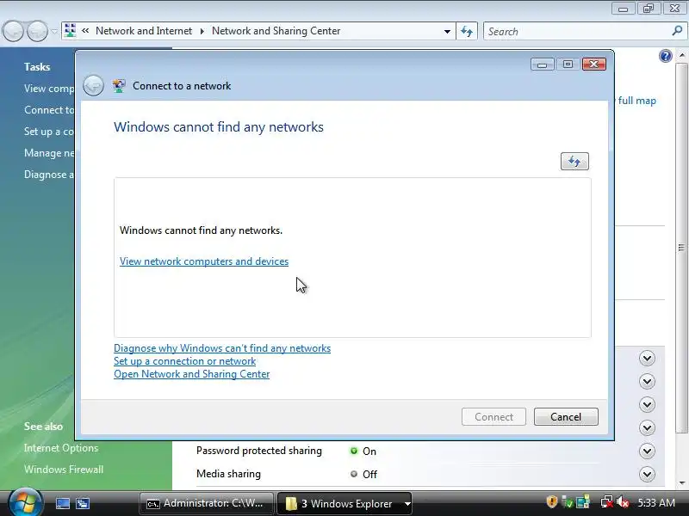Close the Connect to a network dialog
The height and width of the screenshot is (516, 689).
pyautogui.click(x=594, y=64)
